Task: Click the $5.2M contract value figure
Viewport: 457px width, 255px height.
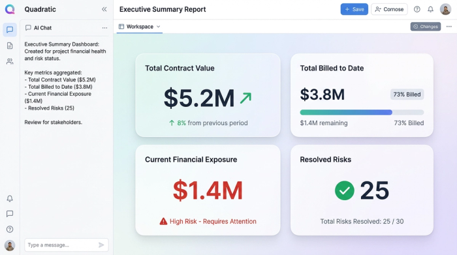Action: tap(199, 98)
